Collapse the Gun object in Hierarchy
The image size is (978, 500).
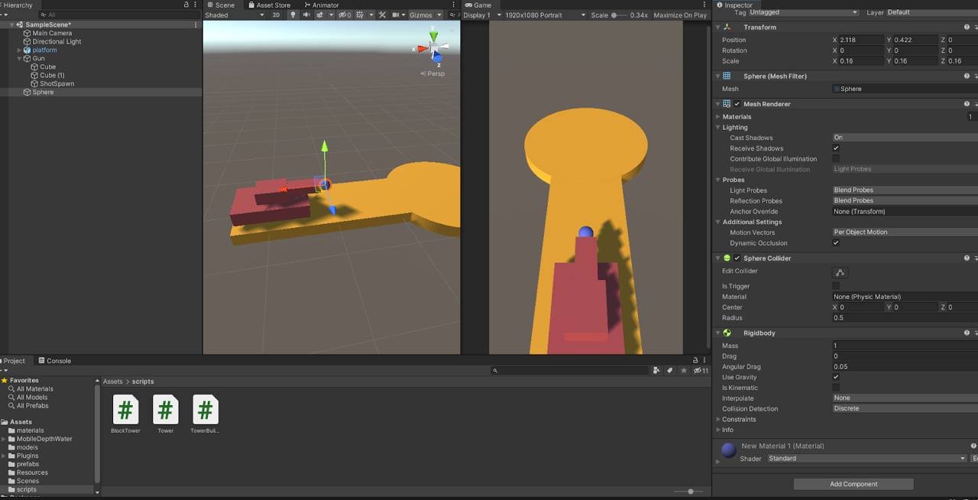(x=19, y=58)
